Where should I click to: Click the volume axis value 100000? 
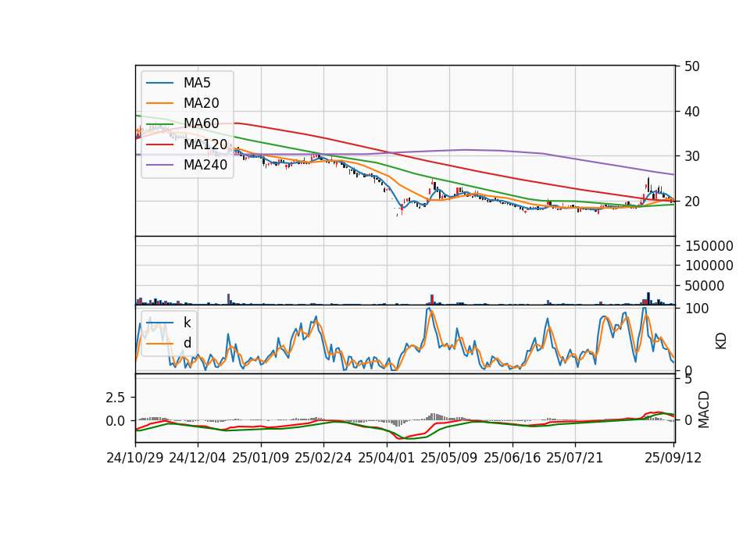[709, 266]
